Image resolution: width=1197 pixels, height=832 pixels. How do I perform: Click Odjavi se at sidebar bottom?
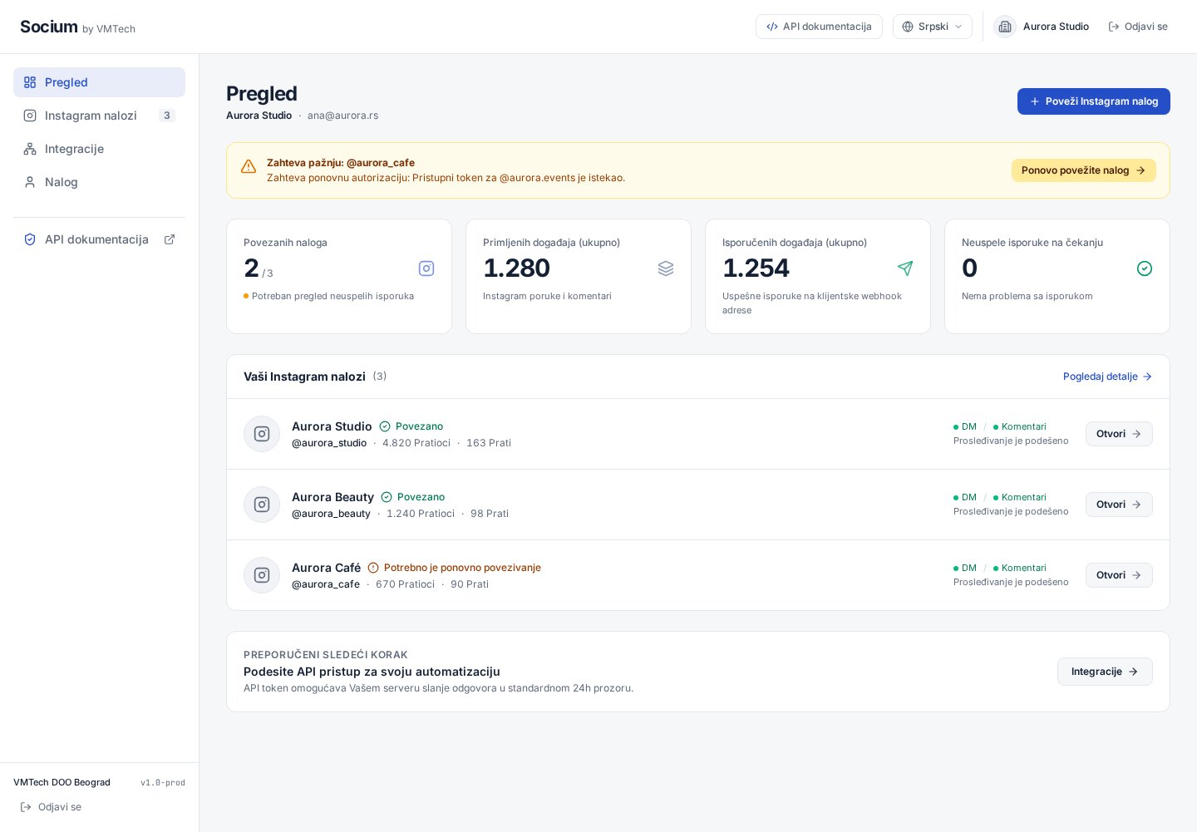(51, 807)
